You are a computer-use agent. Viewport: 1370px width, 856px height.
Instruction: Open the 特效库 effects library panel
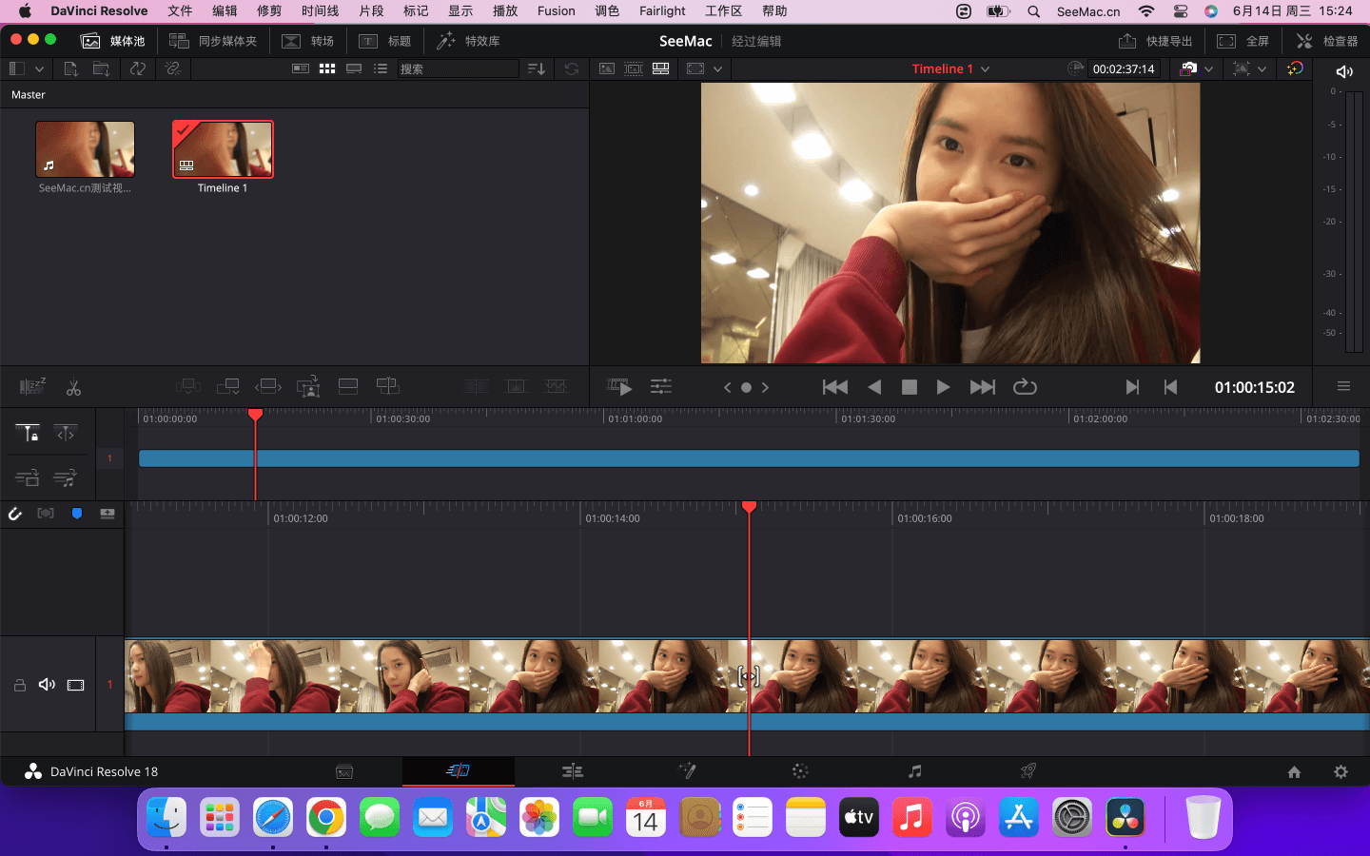468,41
